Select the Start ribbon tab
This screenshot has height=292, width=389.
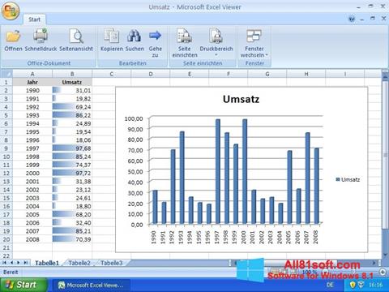pos(34,19)
